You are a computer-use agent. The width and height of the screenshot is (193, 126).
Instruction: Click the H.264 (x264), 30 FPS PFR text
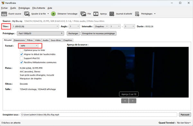pyautogui.click(x=31, y=68)
